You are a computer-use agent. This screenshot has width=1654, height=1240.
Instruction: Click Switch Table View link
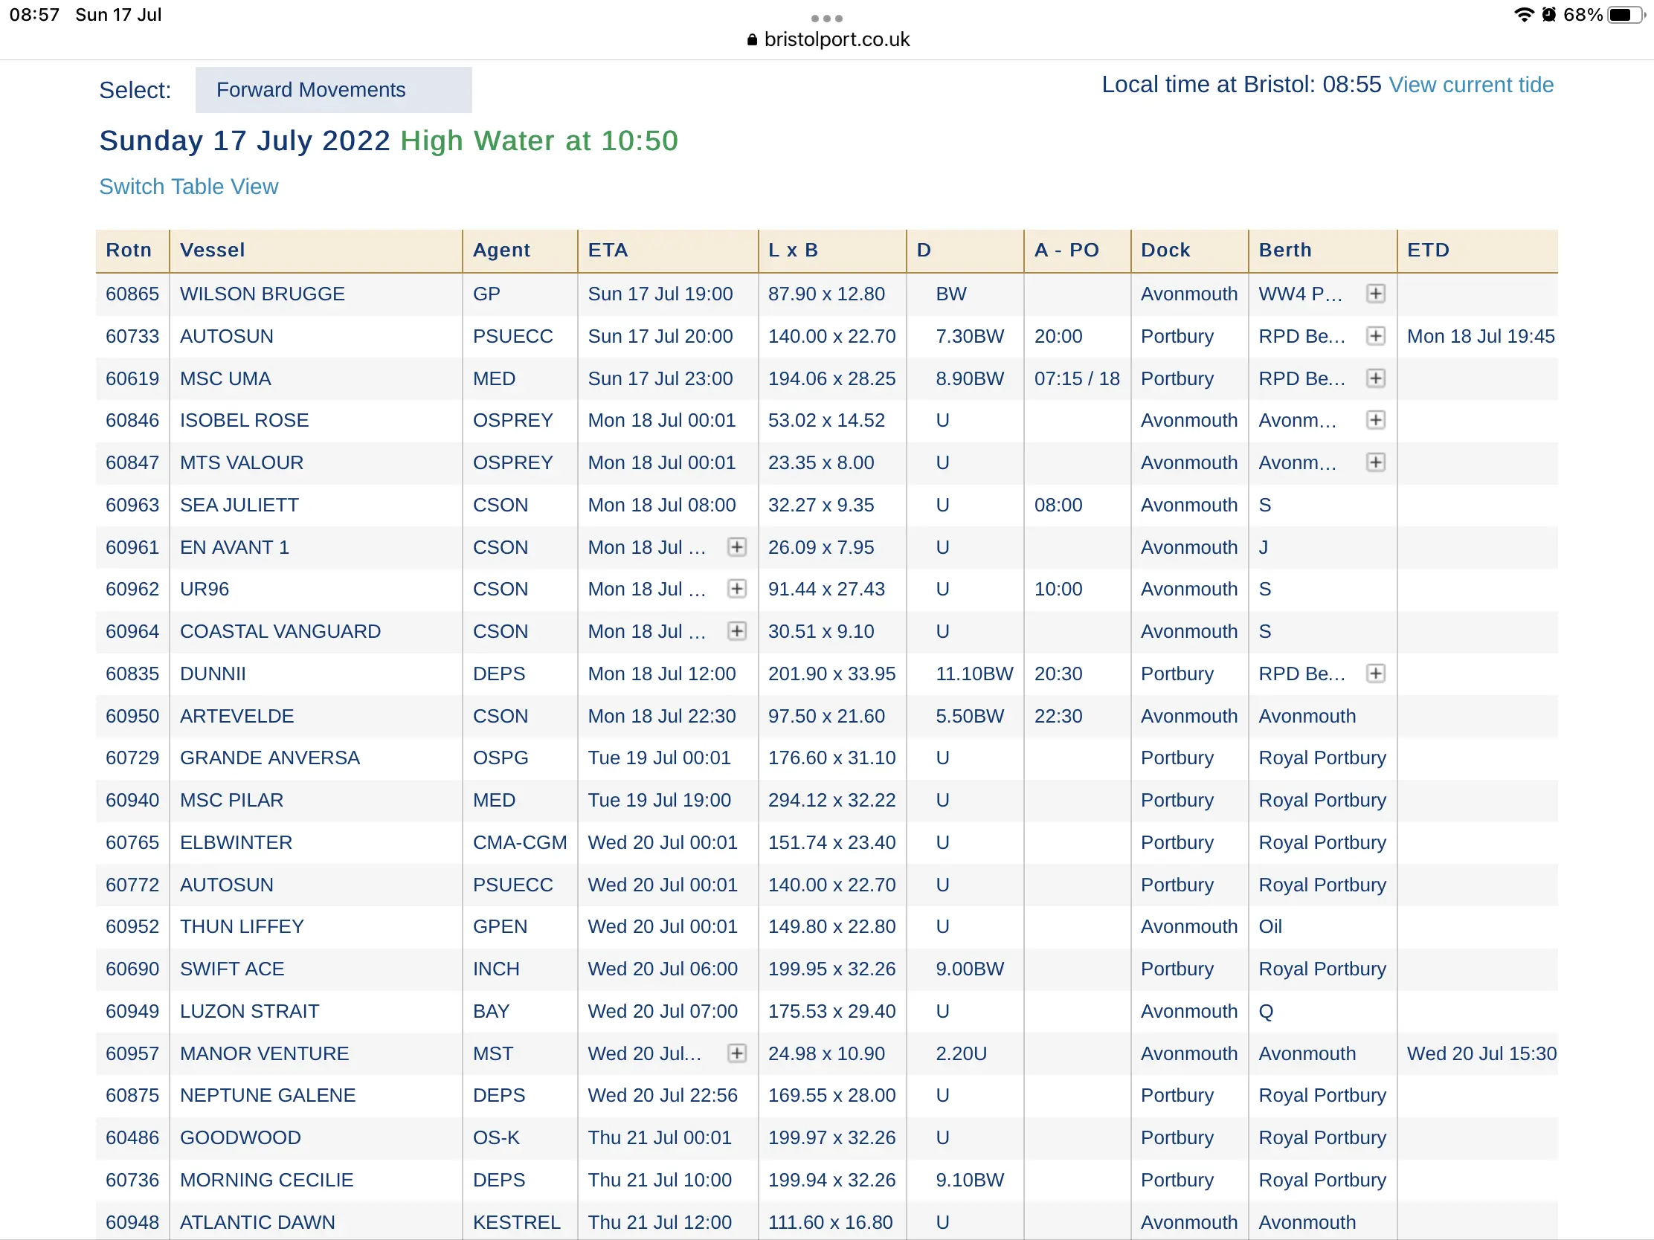coord(188,186)
